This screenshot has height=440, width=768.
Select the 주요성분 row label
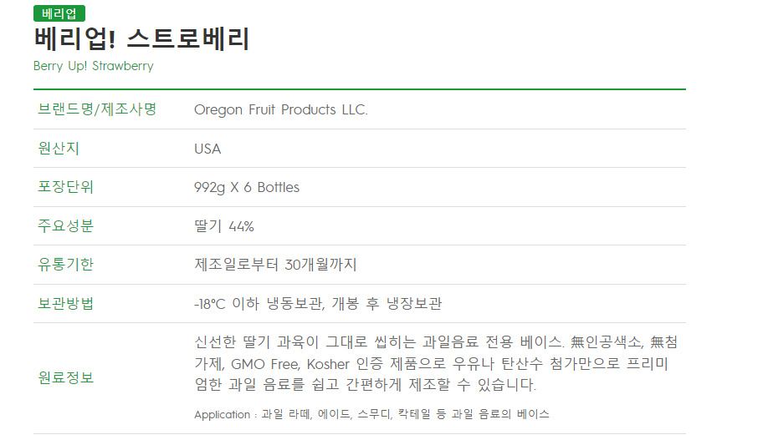(x=66, y=226)
